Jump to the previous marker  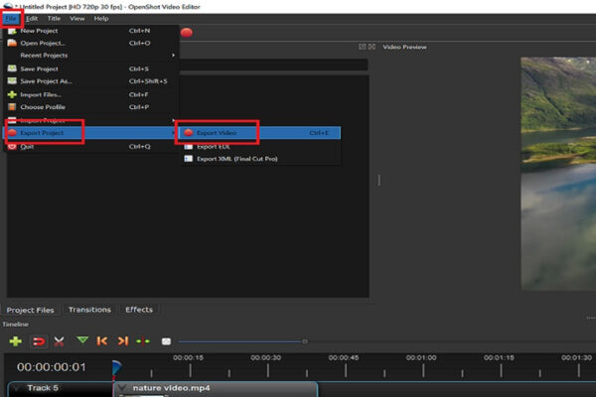[102, 340]
